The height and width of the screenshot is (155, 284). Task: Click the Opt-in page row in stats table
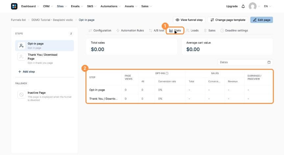[x=179, y=90]
